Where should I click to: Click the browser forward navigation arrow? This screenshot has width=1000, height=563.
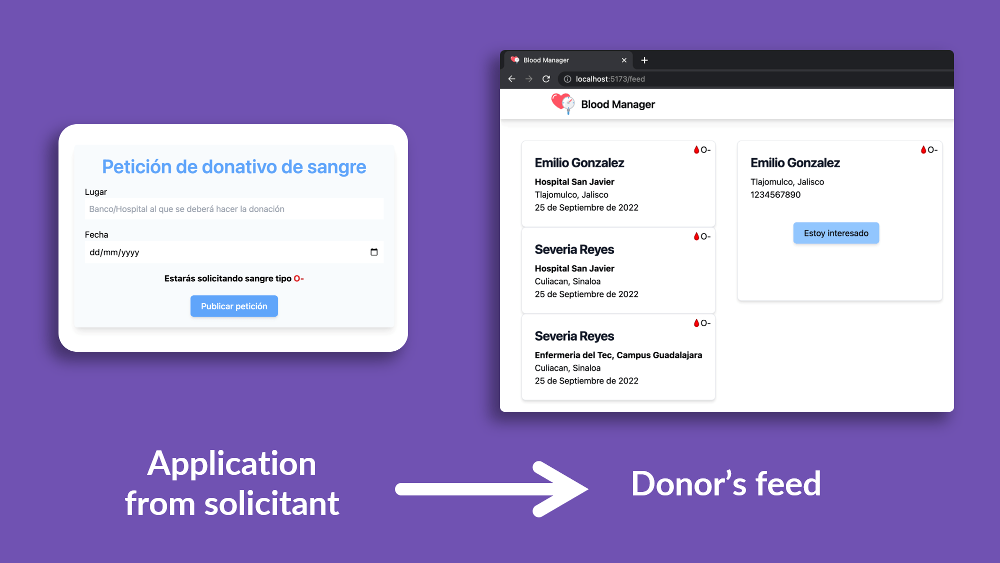pos(528,79)
